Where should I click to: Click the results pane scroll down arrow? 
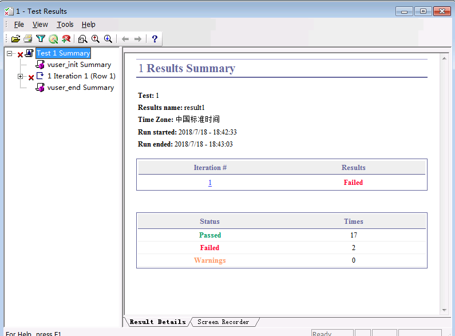pos(444,310)
